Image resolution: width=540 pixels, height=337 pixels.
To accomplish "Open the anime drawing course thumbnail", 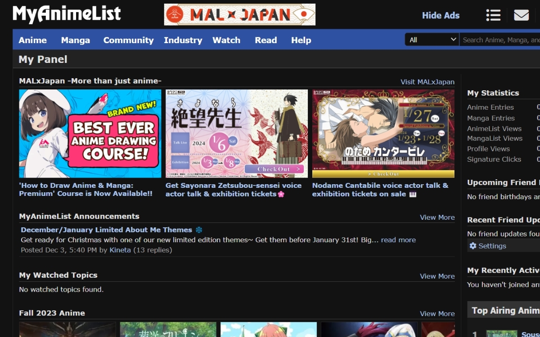I will click(x=90, y=133).
